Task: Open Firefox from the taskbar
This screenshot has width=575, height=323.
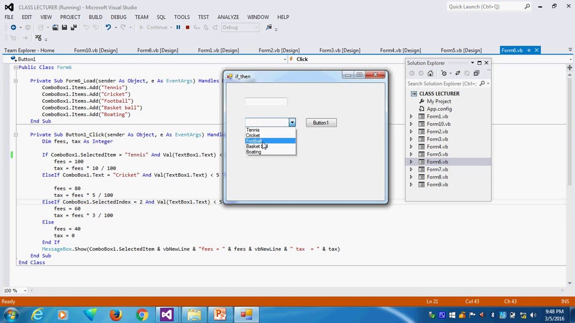Action: click(115, 315)
